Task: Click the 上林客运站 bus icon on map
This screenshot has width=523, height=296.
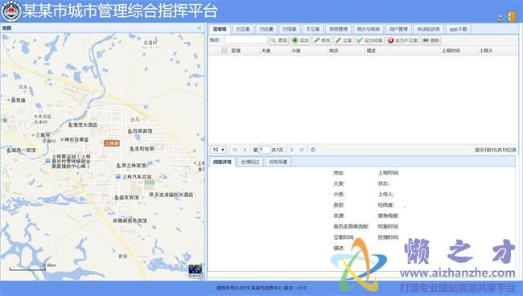Action: click(47, 161)
